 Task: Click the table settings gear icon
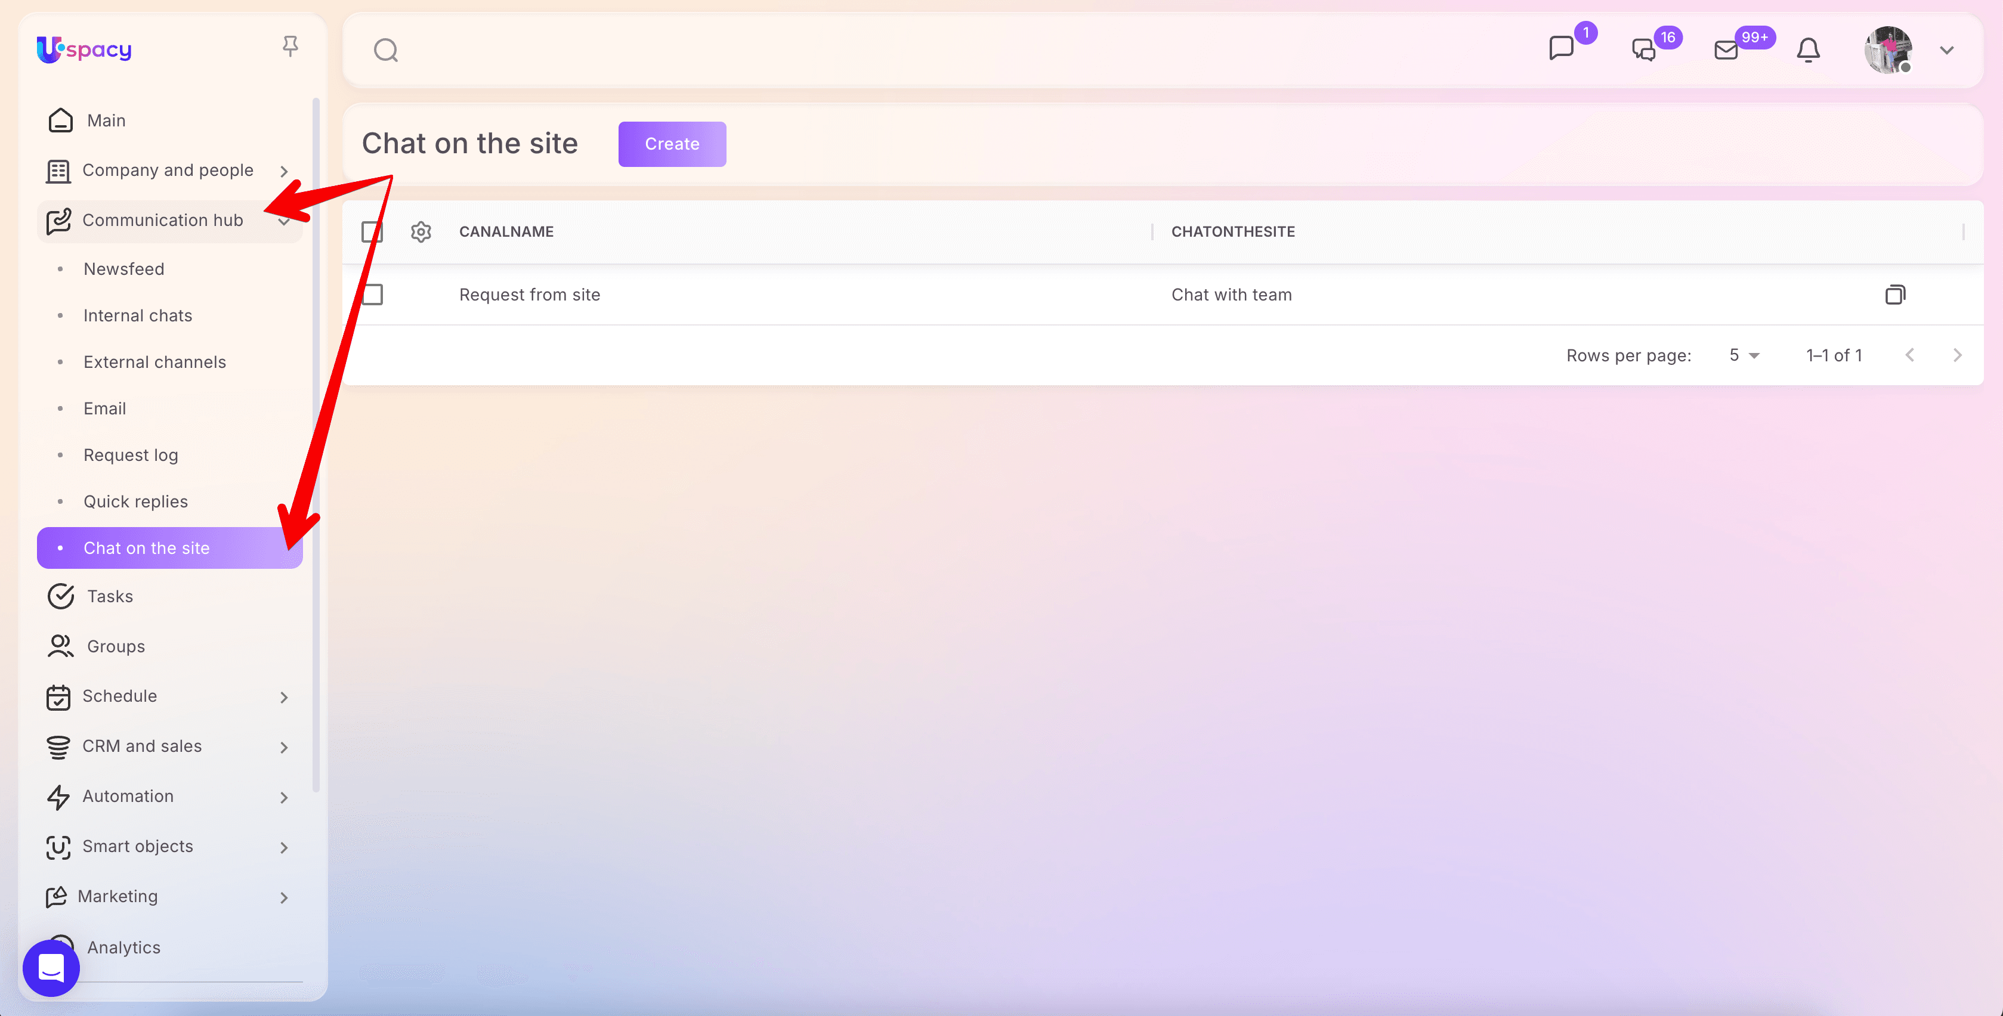(421, 232)
